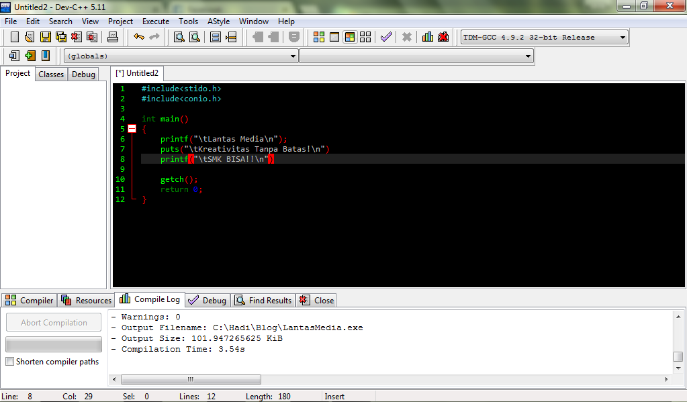Run Syntax Check with the checkmark icon
Viewport: 687px width, 402px height.
[386, 37]
